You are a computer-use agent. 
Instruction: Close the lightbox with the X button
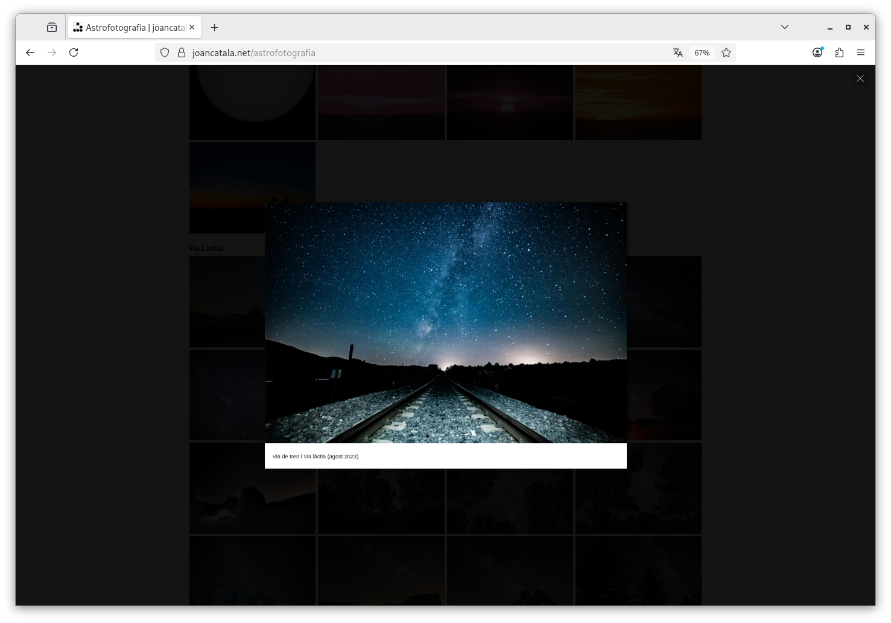coord(860,78)
